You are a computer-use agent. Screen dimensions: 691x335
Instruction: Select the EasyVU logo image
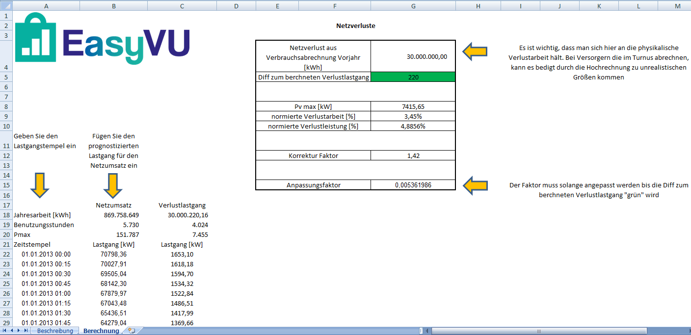pos(102,38)
